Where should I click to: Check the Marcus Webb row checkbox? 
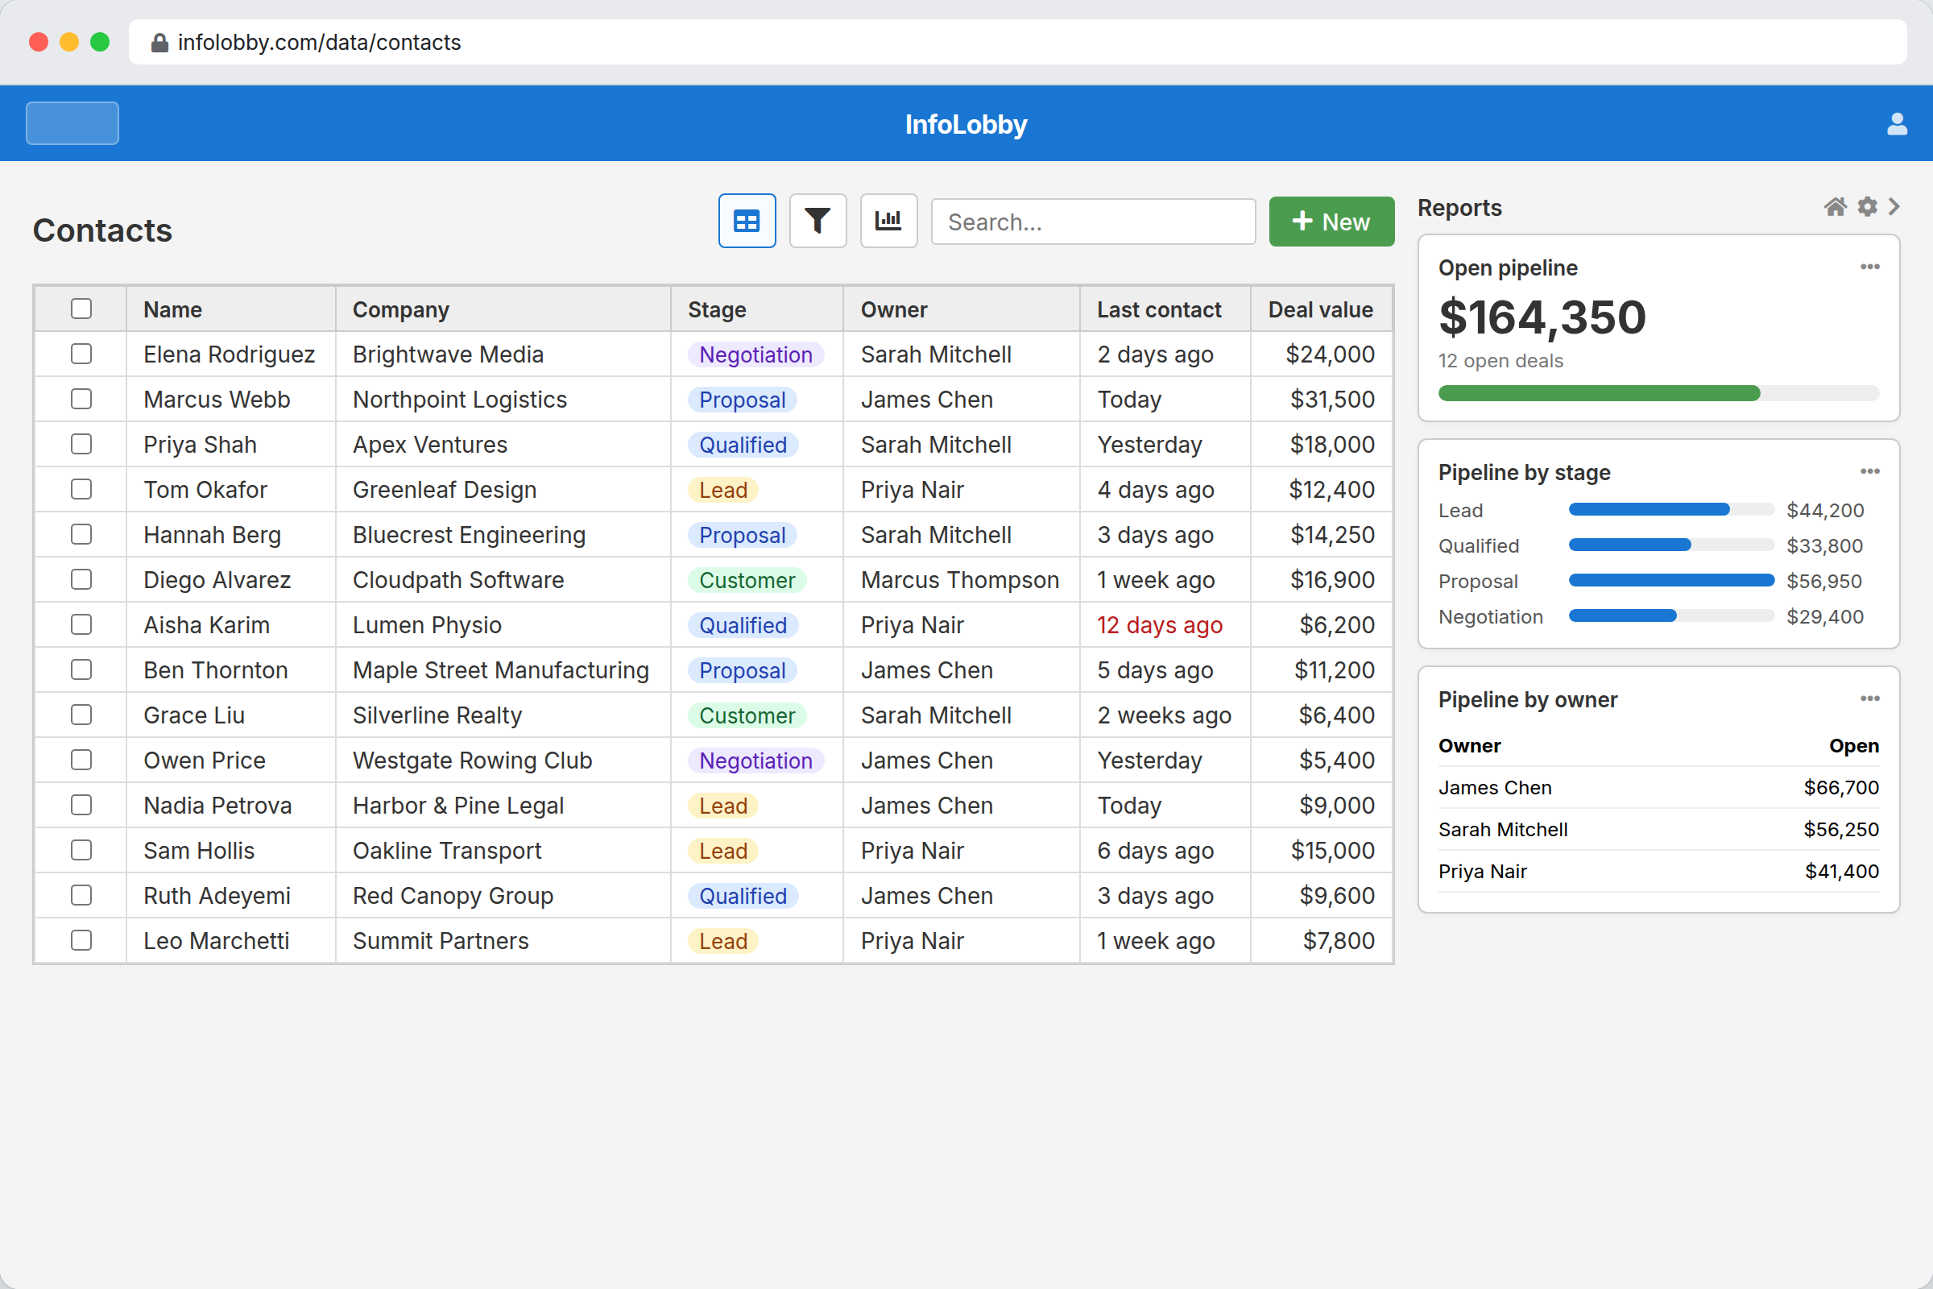point(81,400)
